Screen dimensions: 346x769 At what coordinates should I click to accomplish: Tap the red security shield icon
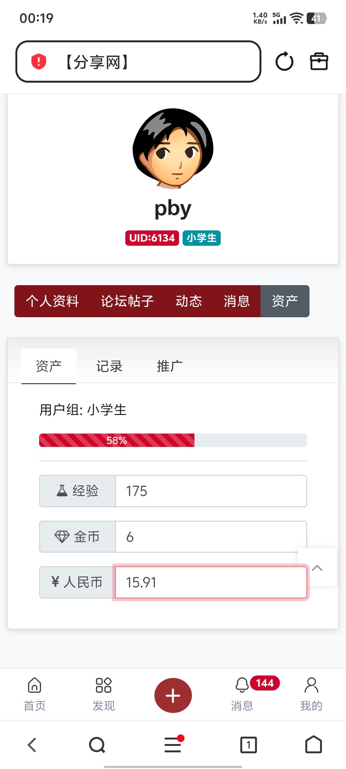pyautogui.click(x=39, y=62)
